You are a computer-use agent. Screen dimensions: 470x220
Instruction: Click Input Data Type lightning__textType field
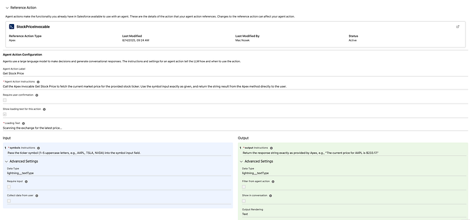(x=119, y=173)
